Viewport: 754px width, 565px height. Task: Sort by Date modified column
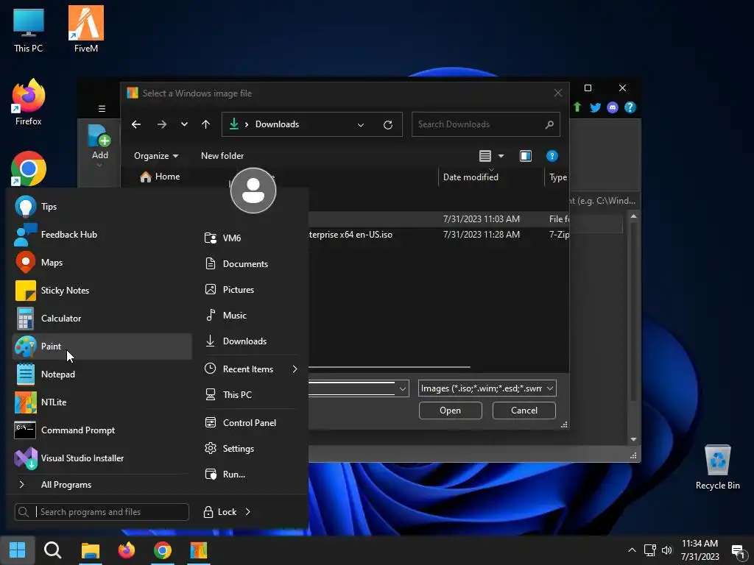(x=491, y=177)
